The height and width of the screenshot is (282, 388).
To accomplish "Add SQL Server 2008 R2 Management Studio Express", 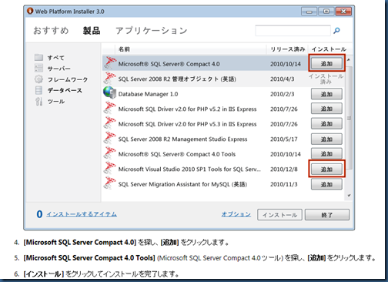I will 326,139.
